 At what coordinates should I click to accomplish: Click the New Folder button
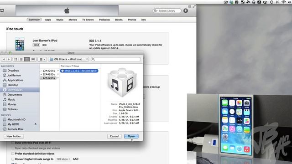pyautogui.click(x=14, y=136)
